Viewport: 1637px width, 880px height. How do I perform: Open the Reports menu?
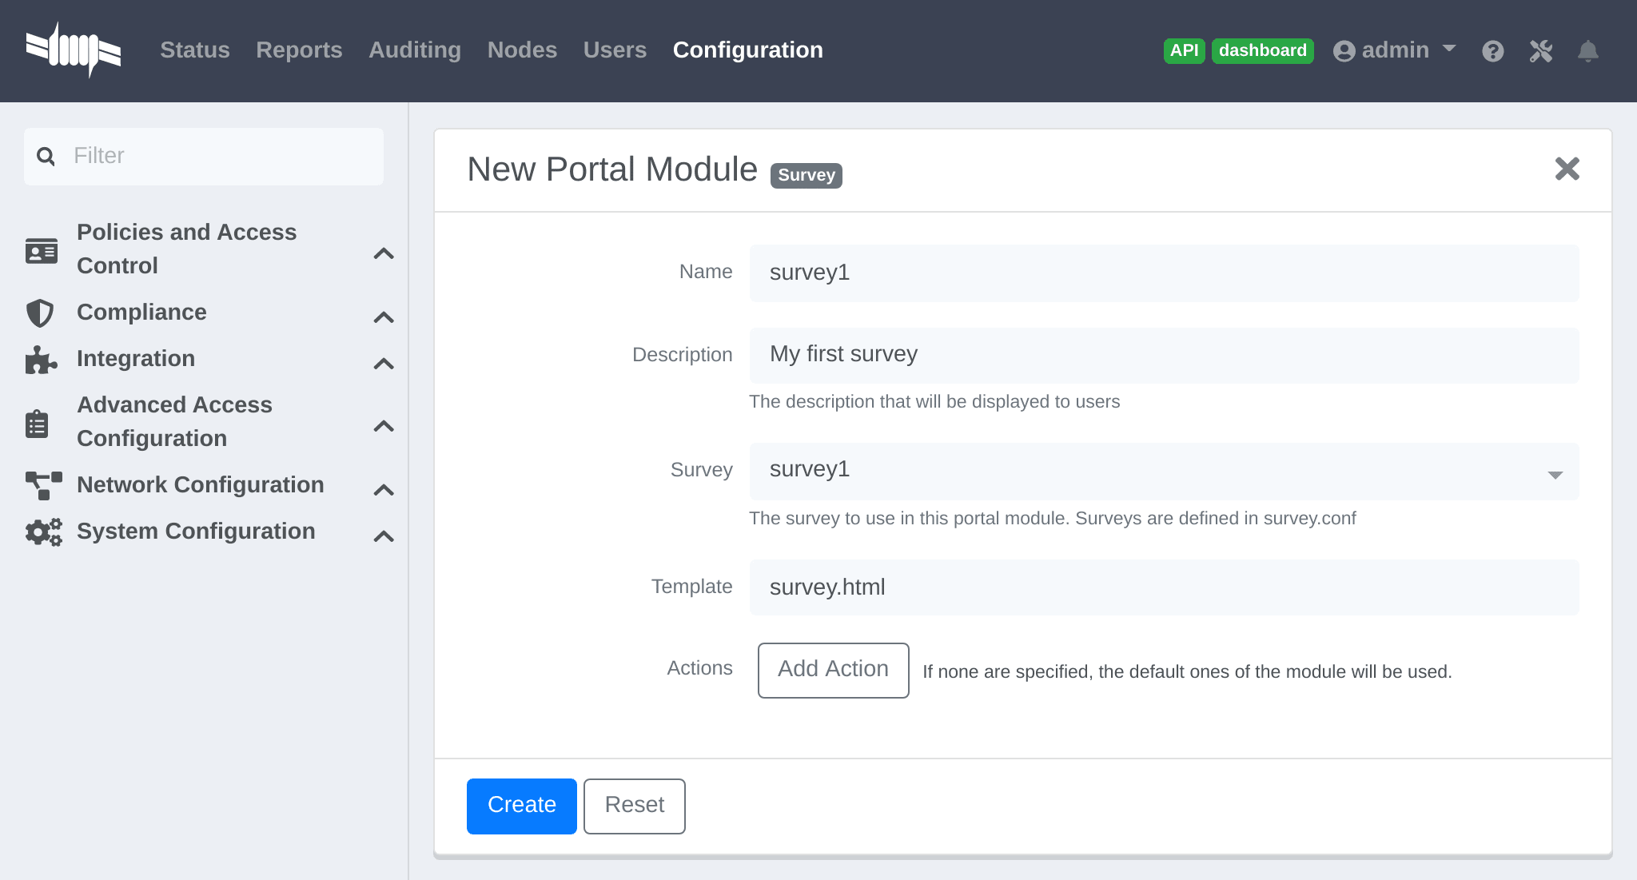(x=299, y=50)
